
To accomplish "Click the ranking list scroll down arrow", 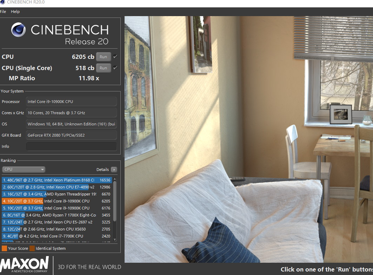I will point(115,240).
